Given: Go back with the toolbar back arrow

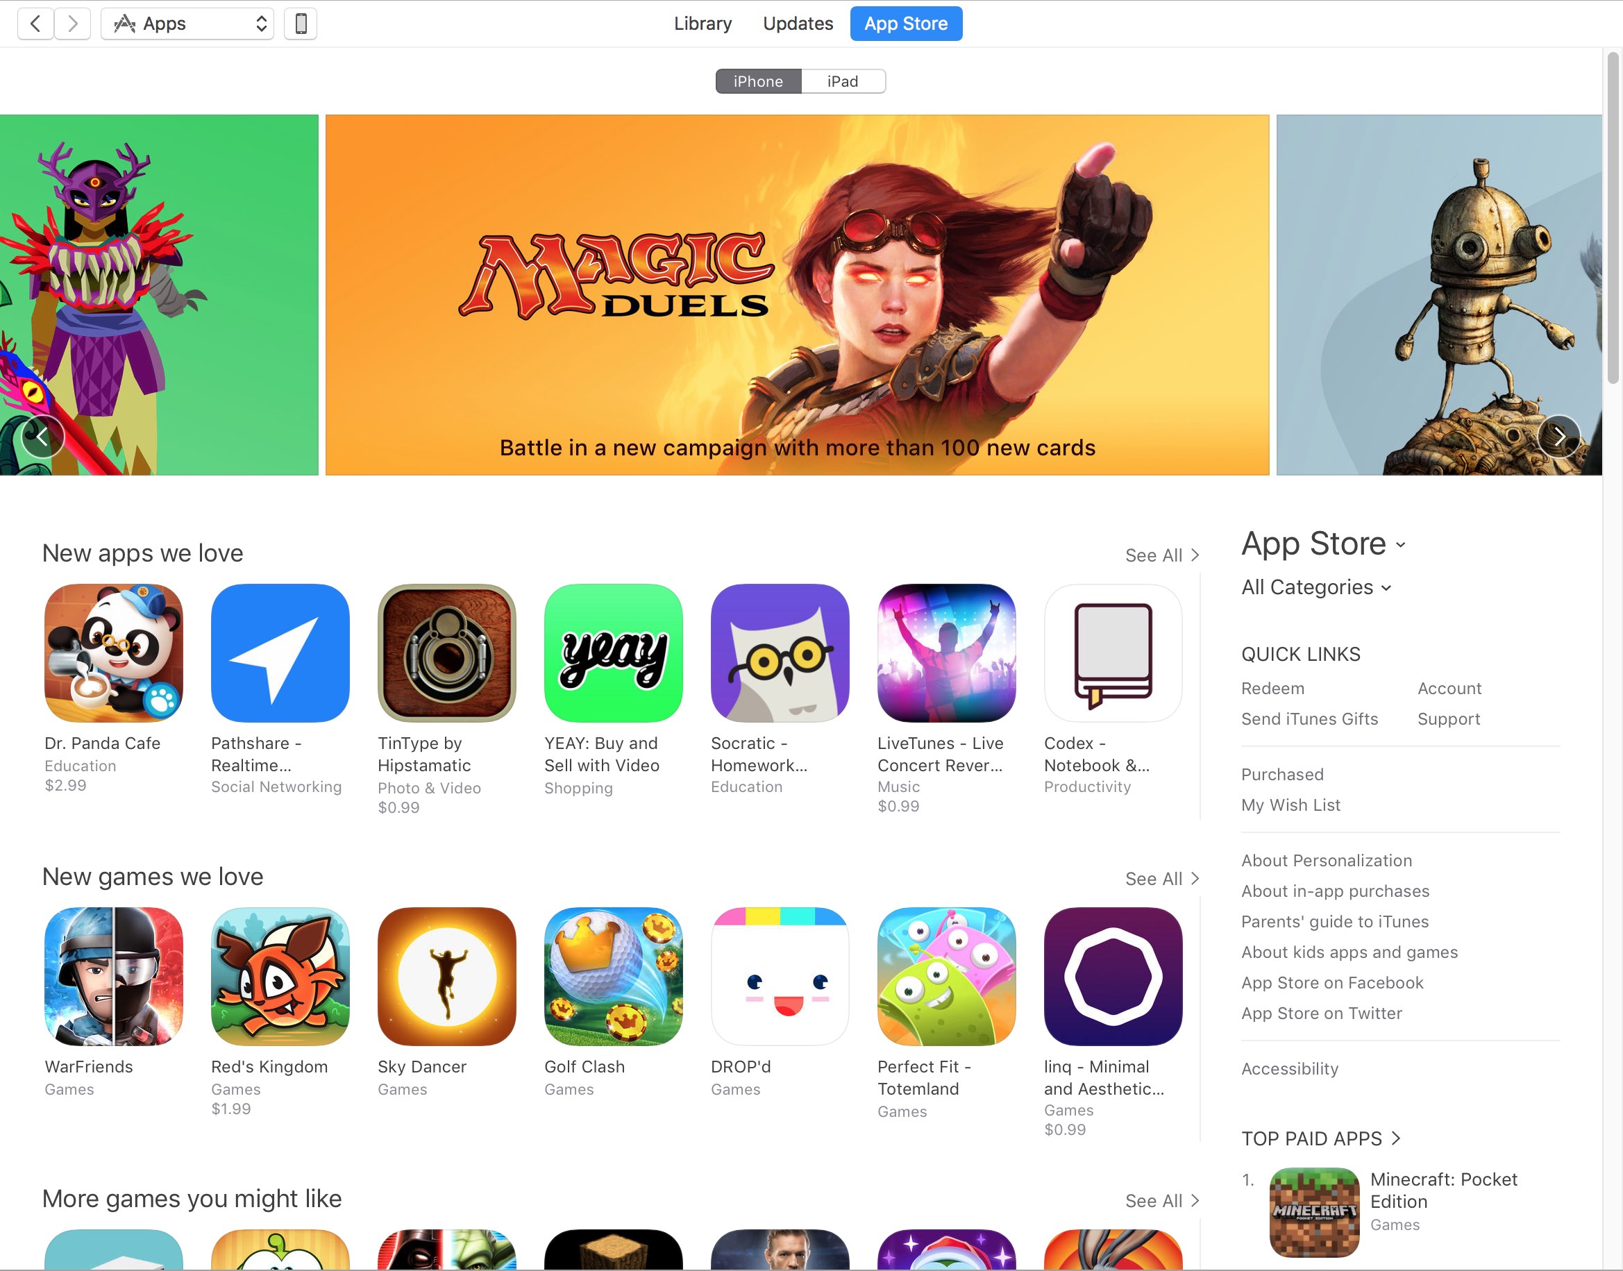Looking at the screenshot, I should pos(35,24).
